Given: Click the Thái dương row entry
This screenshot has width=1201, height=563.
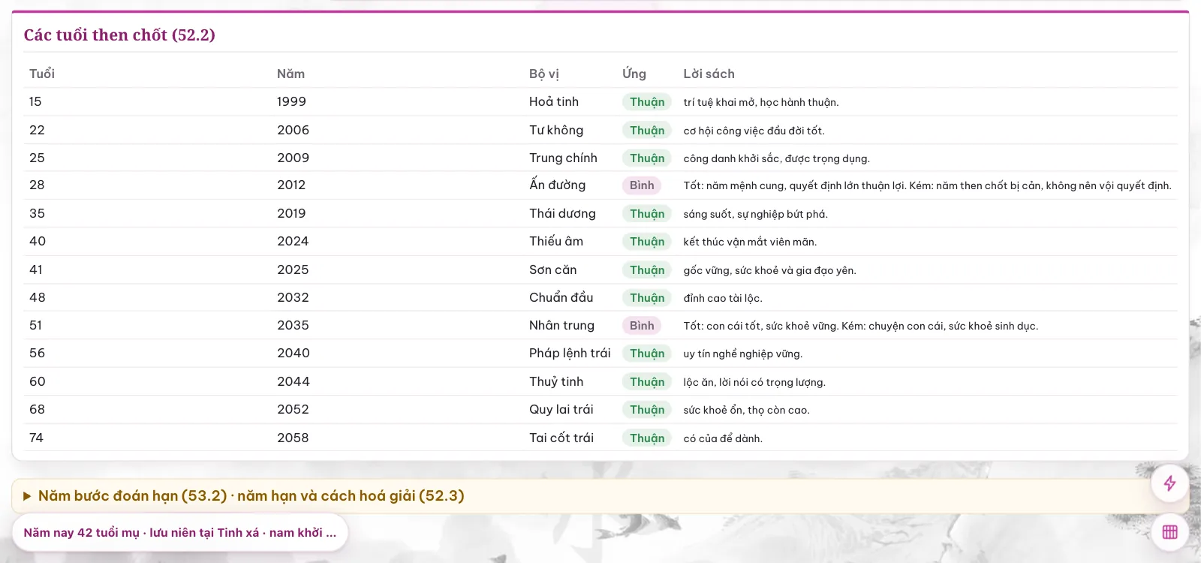Looking at the screenshot, I should point(562,213).
